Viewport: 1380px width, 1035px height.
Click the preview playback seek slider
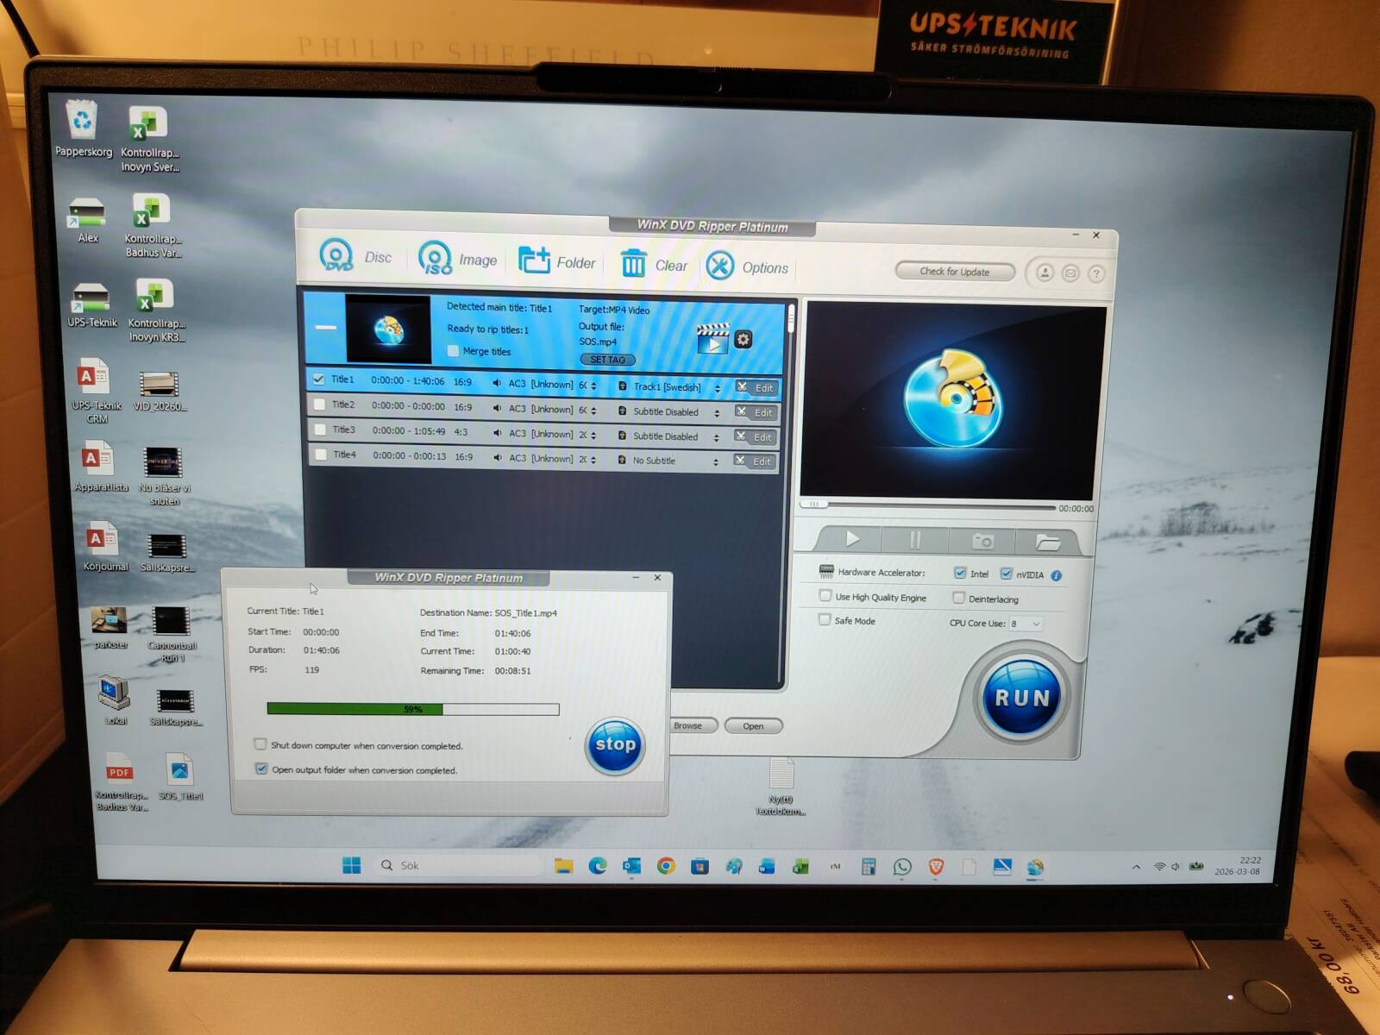coord(927,506)
